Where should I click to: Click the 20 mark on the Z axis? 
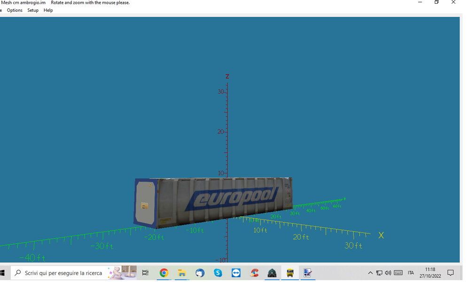221,132
